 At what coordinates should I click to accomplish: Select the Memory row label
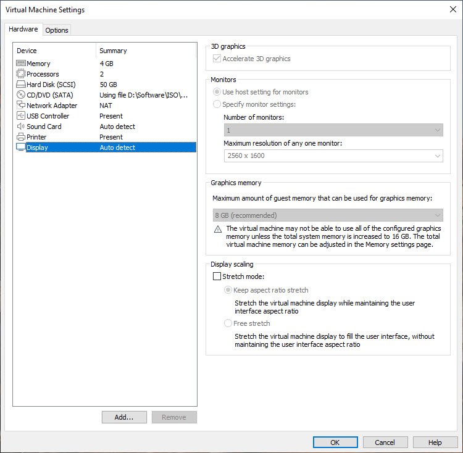(x=38, y=64)
